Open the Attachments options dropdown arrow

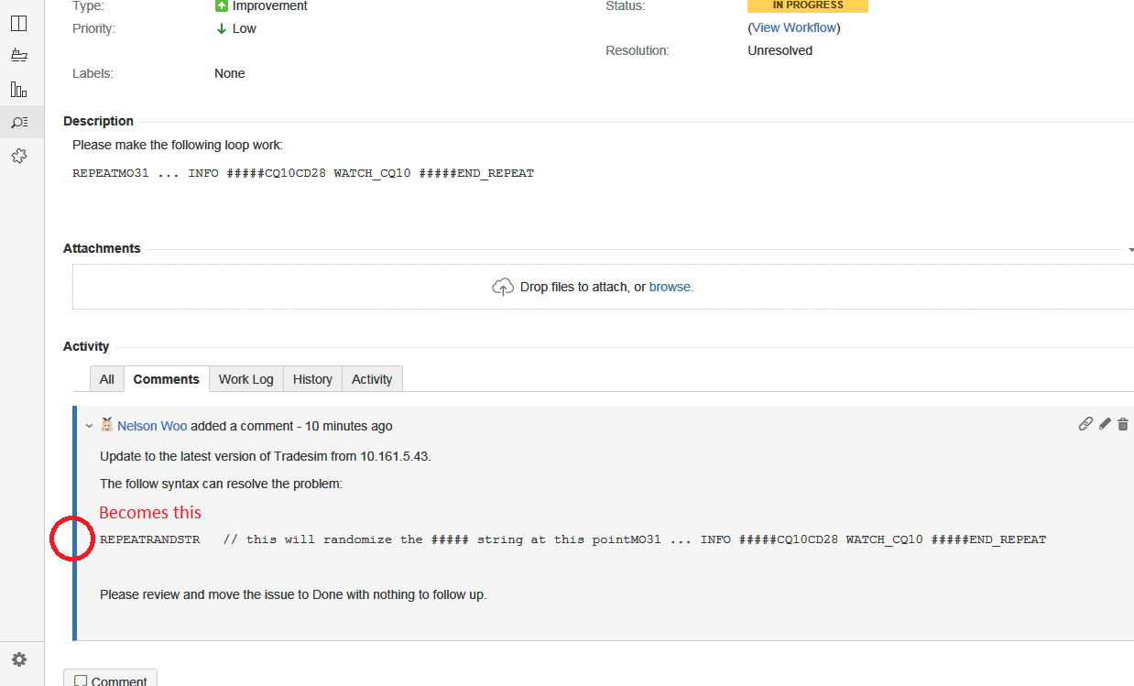(x=1131, y=249)
